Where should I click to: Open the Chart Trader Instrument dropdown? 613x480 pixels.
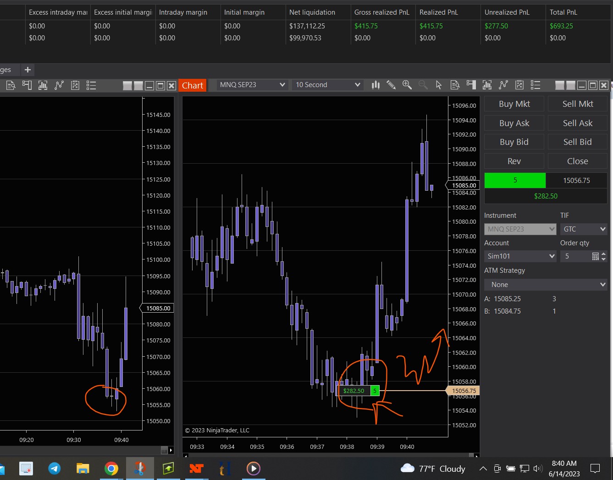[x=520, y=229]
